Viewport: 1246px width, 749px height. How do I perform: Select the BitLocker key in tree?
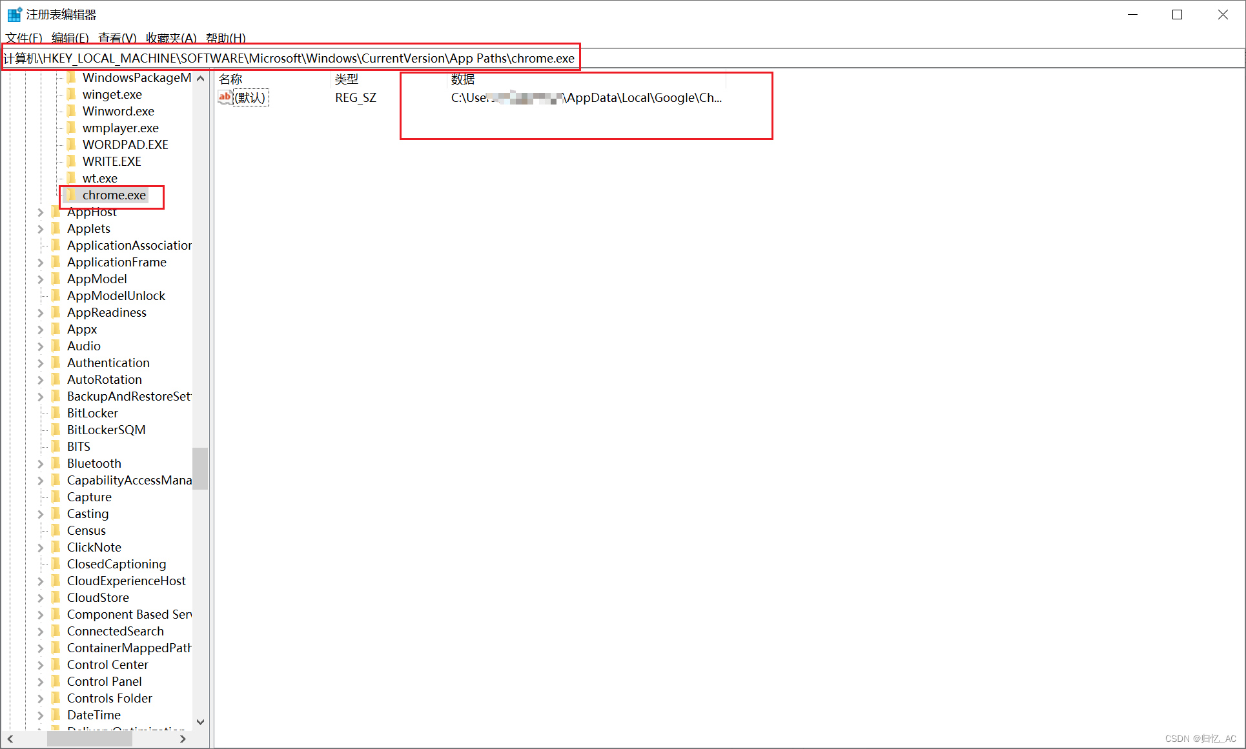coord(92,414)
